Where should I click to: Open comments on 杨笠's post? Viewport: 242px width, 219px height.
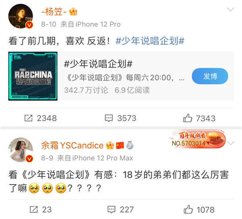coord(109,118)
